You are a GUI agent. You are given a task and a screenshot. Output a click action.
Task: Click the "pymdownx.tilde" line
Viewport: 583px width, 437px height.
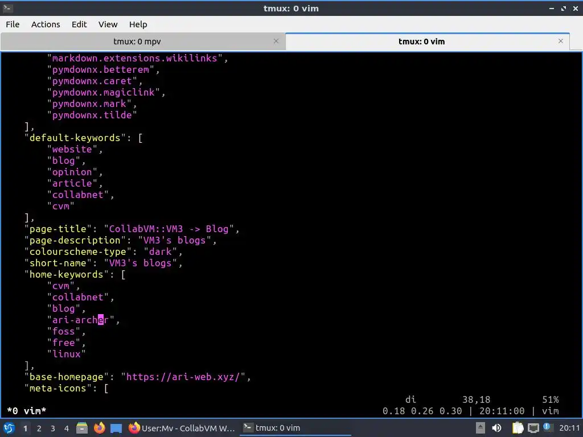point(92,115)
